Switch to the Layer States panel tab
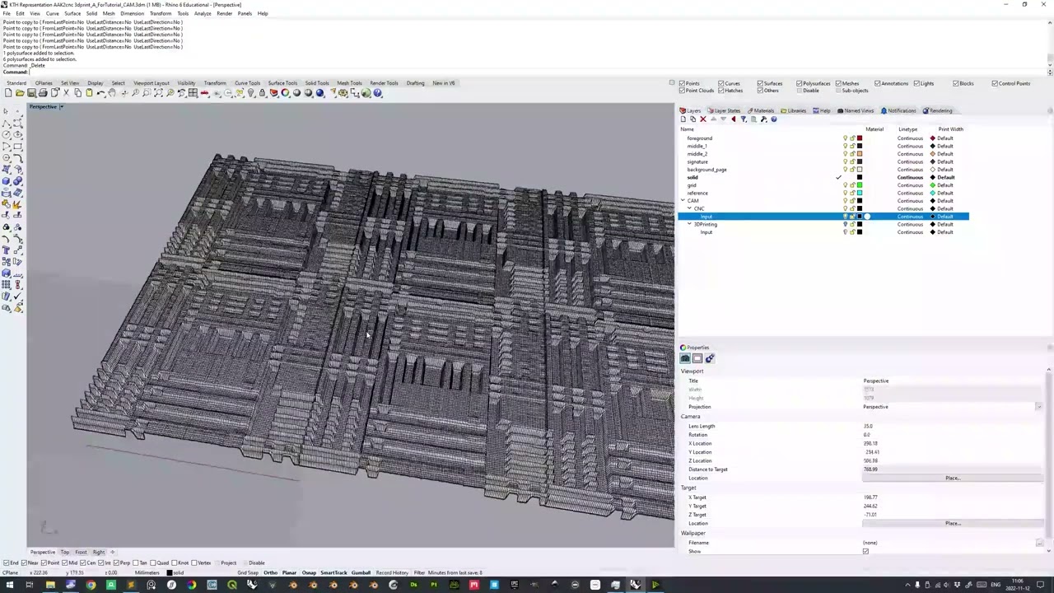This screenshot has width=1054, height=593. tap(724, 110)
